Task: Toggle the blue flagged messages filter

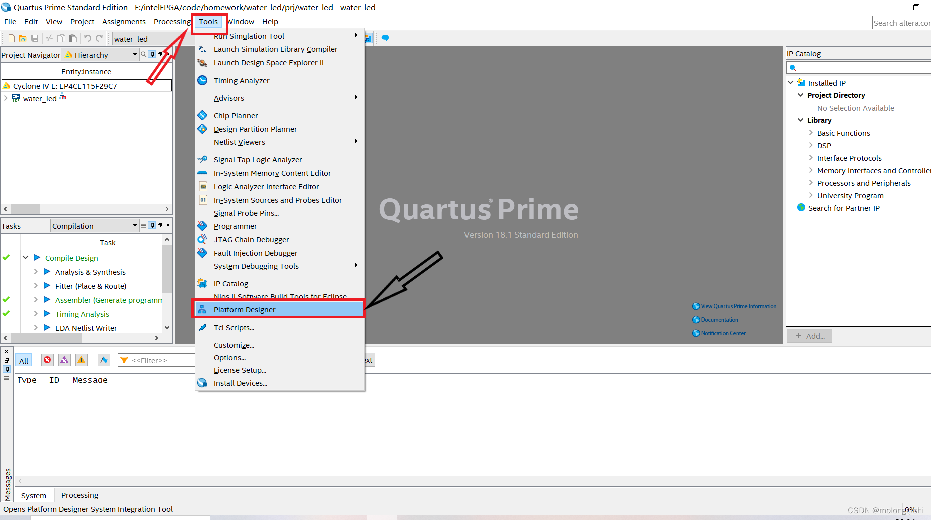Action: coord(104,360)
